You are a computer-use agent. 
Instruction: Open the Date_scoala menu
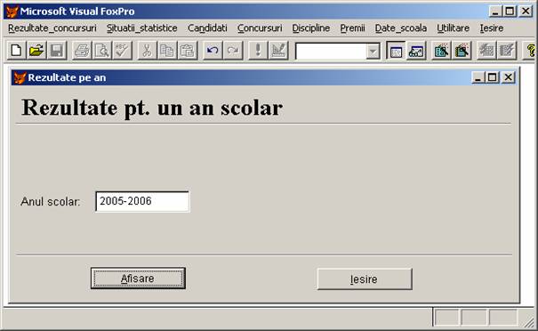(x=401, y=28)
